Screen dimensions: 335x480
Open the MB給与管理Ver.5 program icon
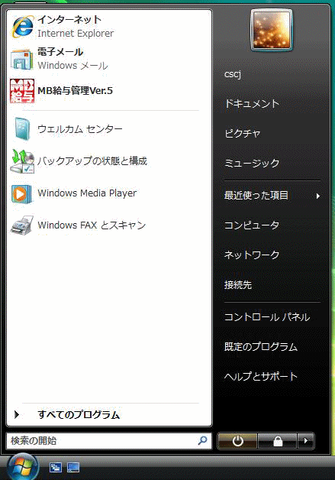tap(22, 91)
